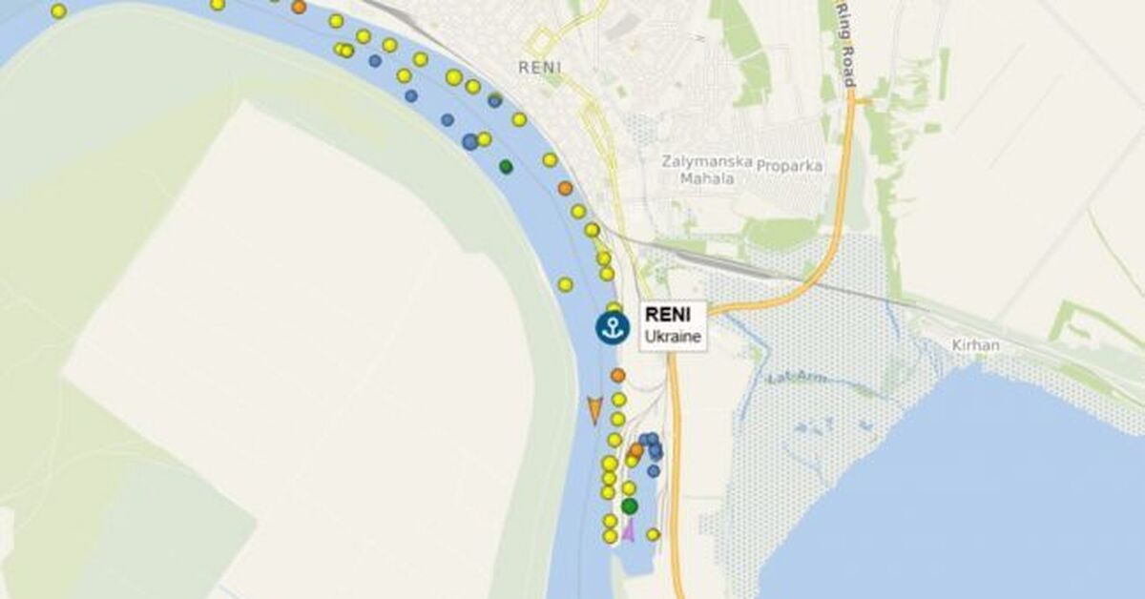Image resolution: width=1145 pixels, height=599 pixels.
Task: Click the Proparka neighborhood label
Action: pos(789,165)
